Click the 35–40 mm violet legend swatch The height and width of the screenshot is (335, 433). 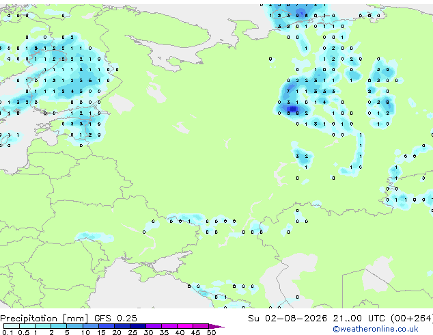(x=169, y=326)
